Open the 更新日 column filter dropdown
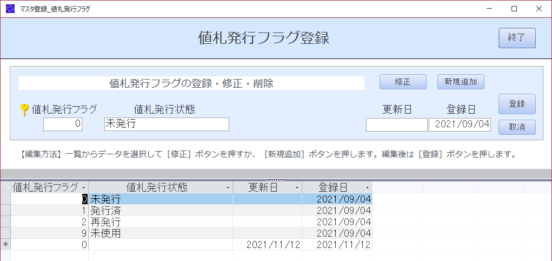 297,187
